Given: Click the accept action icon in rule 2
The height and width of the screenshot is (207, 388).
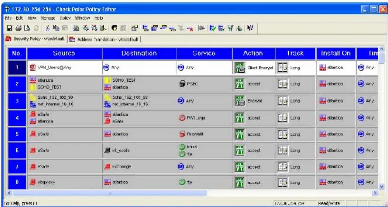Looking at the screenshot, I should click(x=239, y=84).
